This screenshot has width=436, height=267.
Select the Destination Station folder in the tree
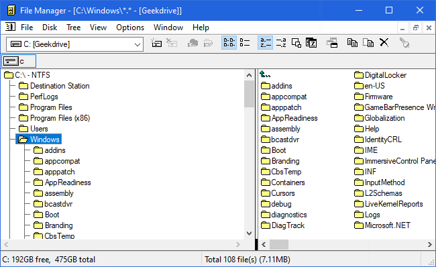click(54, 86)
